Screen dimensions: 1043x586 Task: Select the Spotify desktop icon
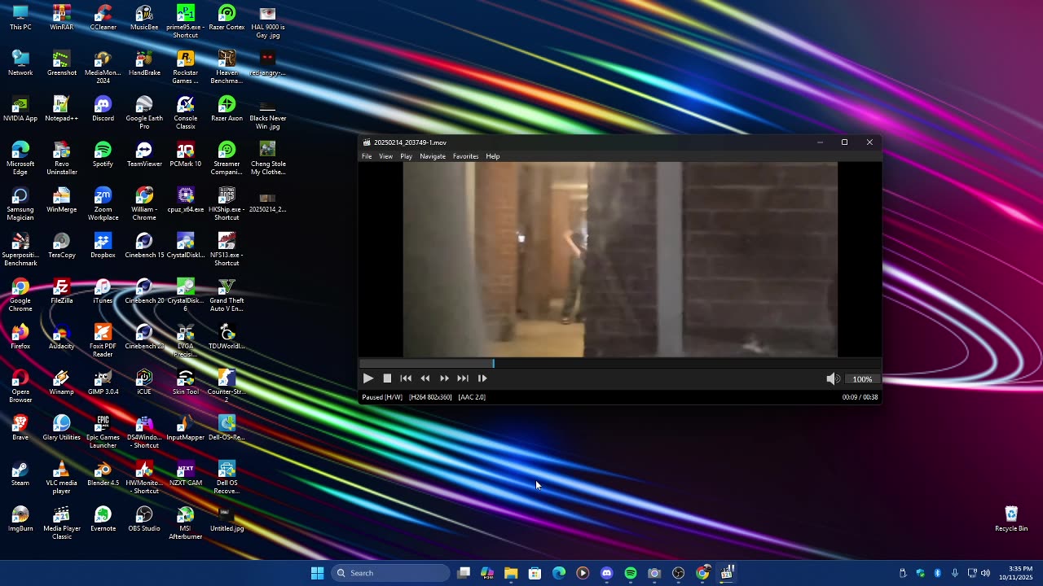(x=103, y=155)
